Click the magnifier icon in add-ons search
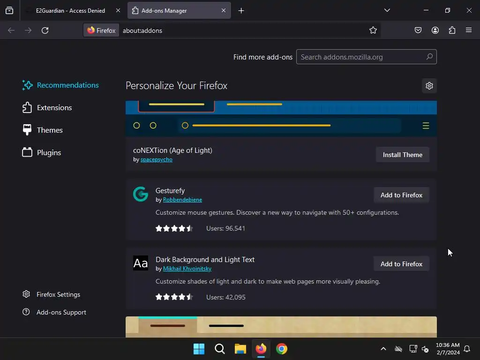The height and width of the screenshot is (360, 480). click(x=429, y=57)
